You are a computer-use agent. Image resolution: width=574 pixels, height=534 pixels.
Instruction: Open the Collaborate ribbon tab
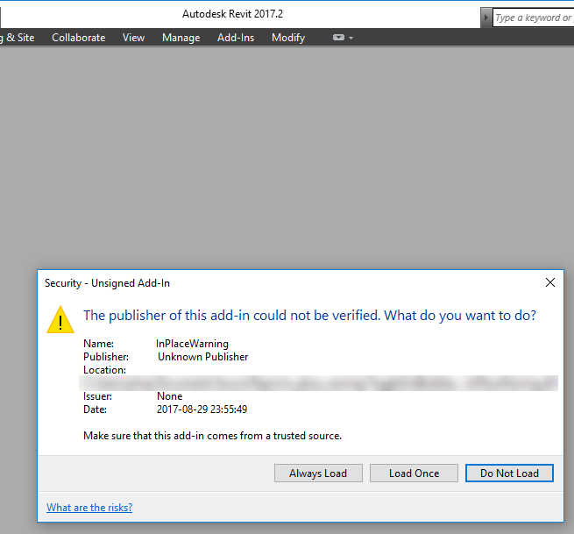79,38
